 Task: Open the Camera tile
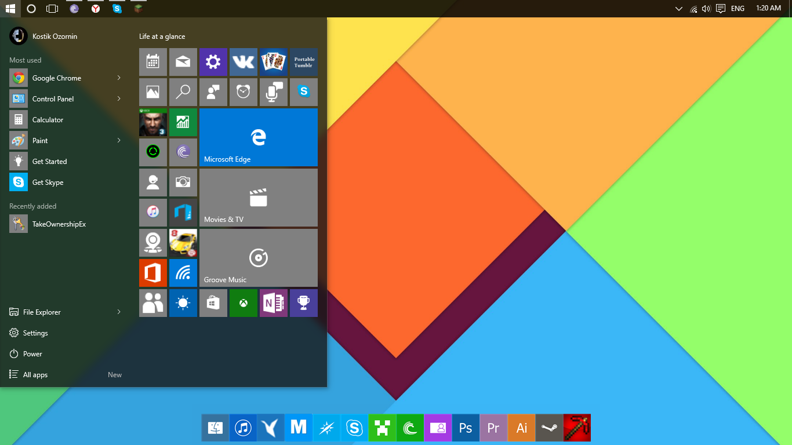[183, 183]
